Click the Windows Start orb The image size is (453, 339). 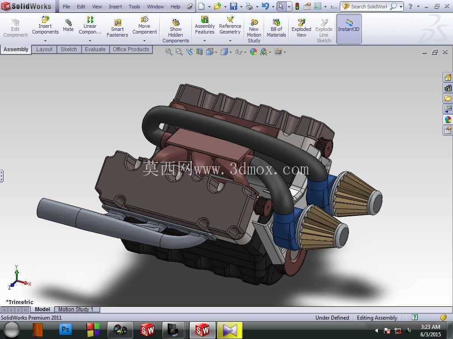click(x=11, y=330)
